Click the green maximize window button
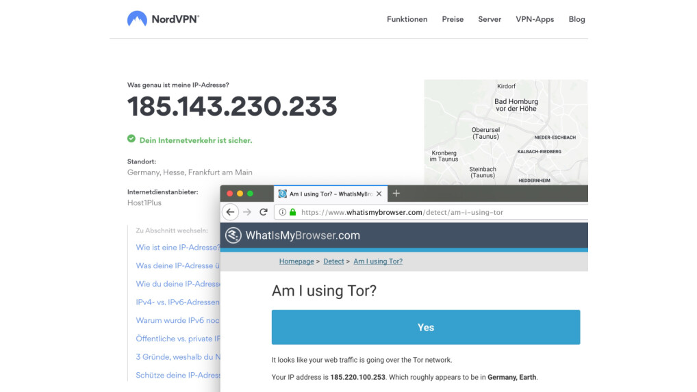 [251, 194]
